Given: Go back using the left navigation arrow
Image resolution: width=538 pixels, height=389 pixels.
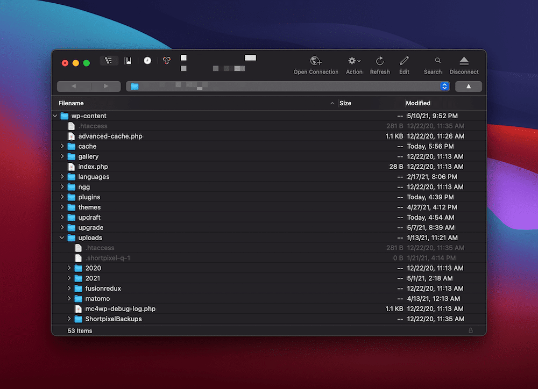Looking at the screenshot, I should (74, 86).
